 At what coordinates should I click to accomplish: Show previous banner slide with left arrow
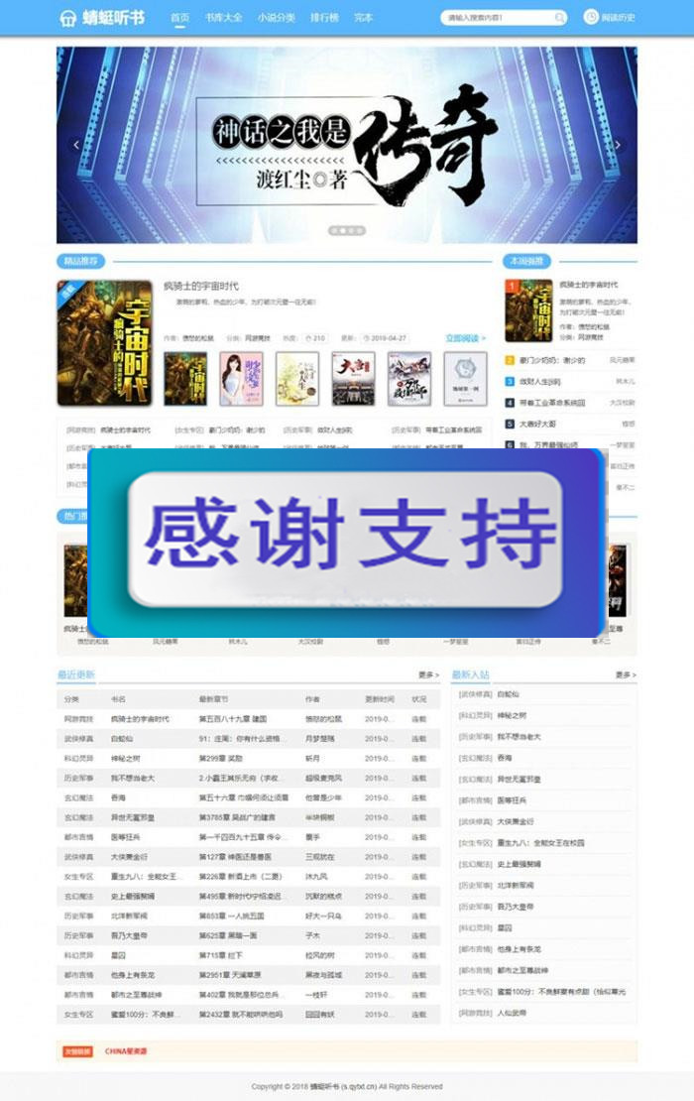[76, 145]
